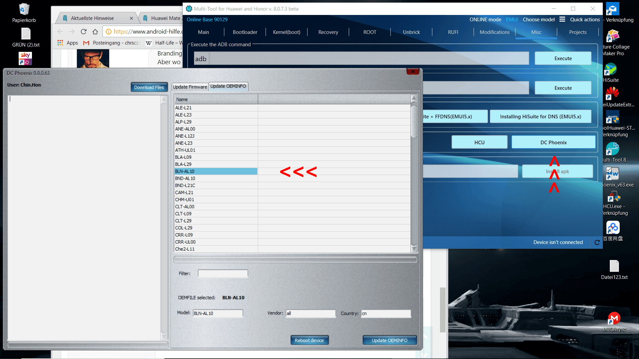639x359 pixels.
Task: Reload the page in Chrome
Action: click(x=84, y=32)
